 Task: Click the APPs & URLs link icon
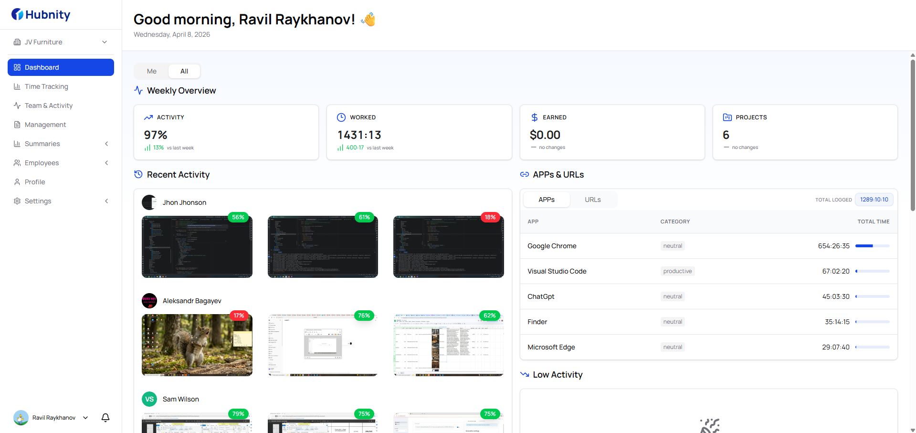pyautogui.click(x=525, y=174)
